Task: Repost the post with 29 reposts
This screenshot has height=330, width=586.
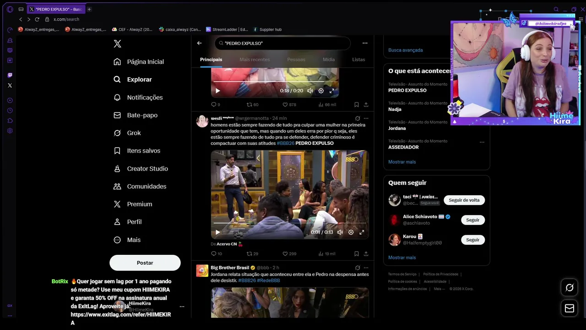Action: pos(253,253)
